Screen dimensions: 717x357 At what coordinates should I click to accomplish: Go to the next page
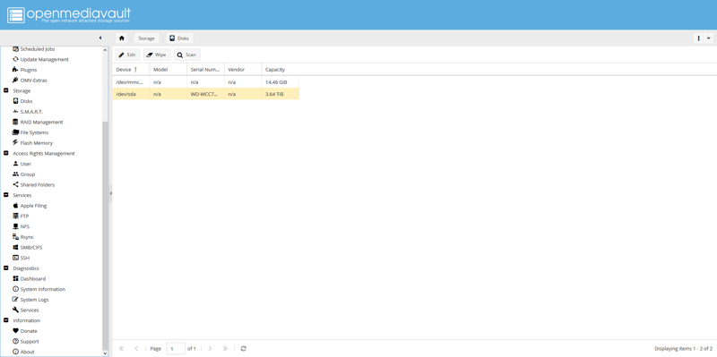click(x=210, y=348)
